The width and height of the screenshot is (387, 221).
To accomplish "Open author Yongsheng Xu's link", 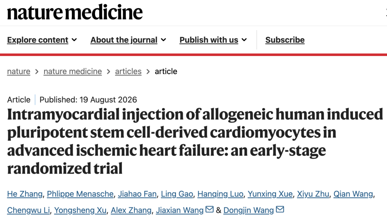I will click(80, 210).
